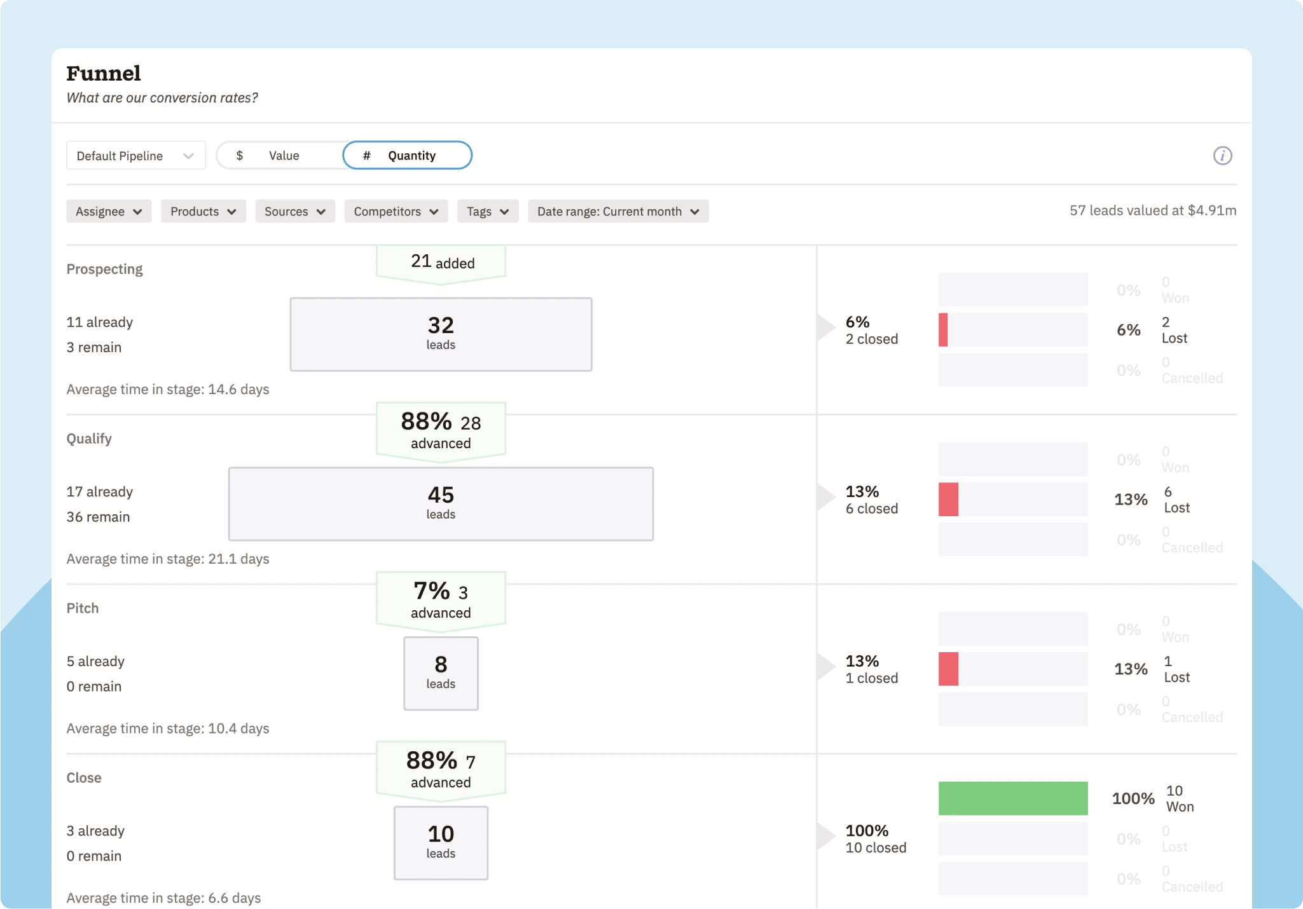Open the Sources filter dropdown
The height and width of the screenshot is (909, 1303).
click(x=294, y=211)
